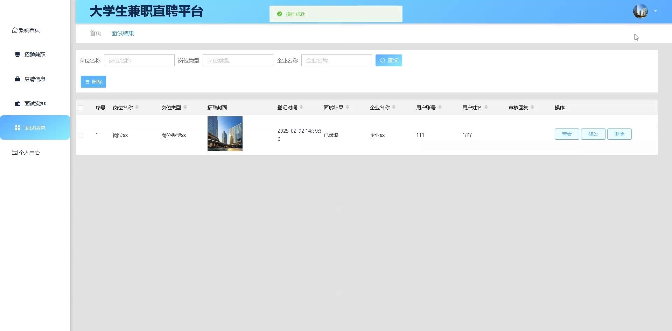Sort by 登记时间 using its sort arrows
Viewport: 672px width, 331px height.
tap(301, 107)
